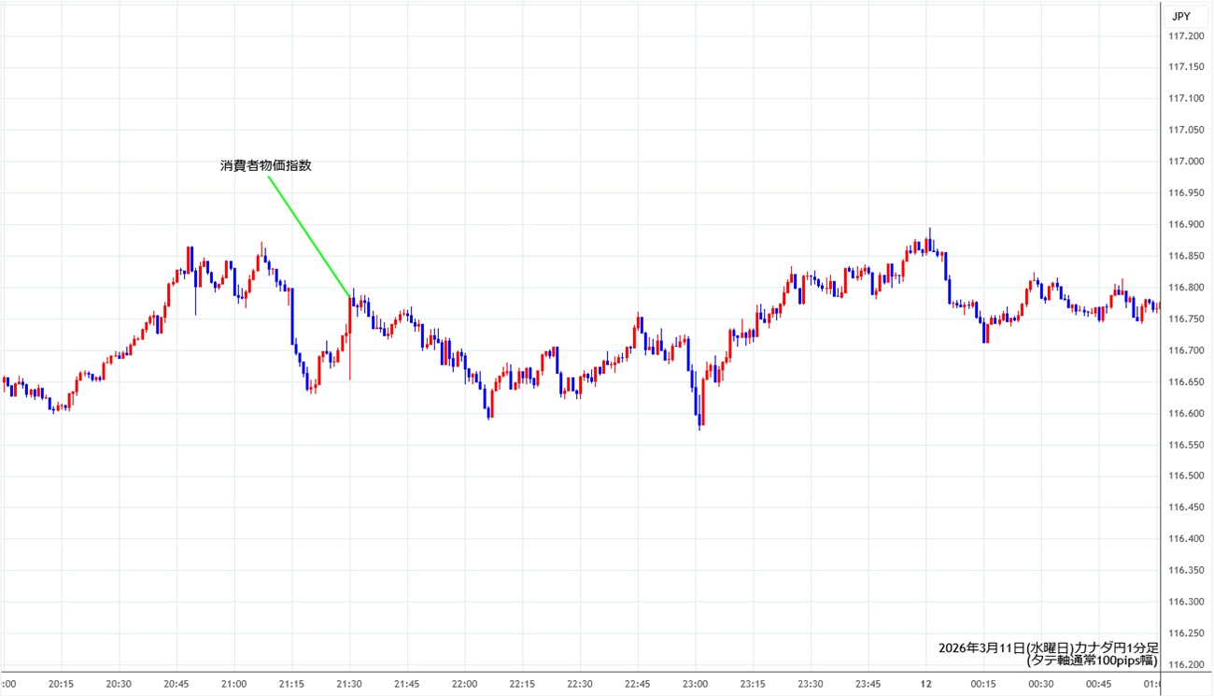Click the 116.800 price axis label
Screen dimensions: 1214x696
tap(1186, 288)
